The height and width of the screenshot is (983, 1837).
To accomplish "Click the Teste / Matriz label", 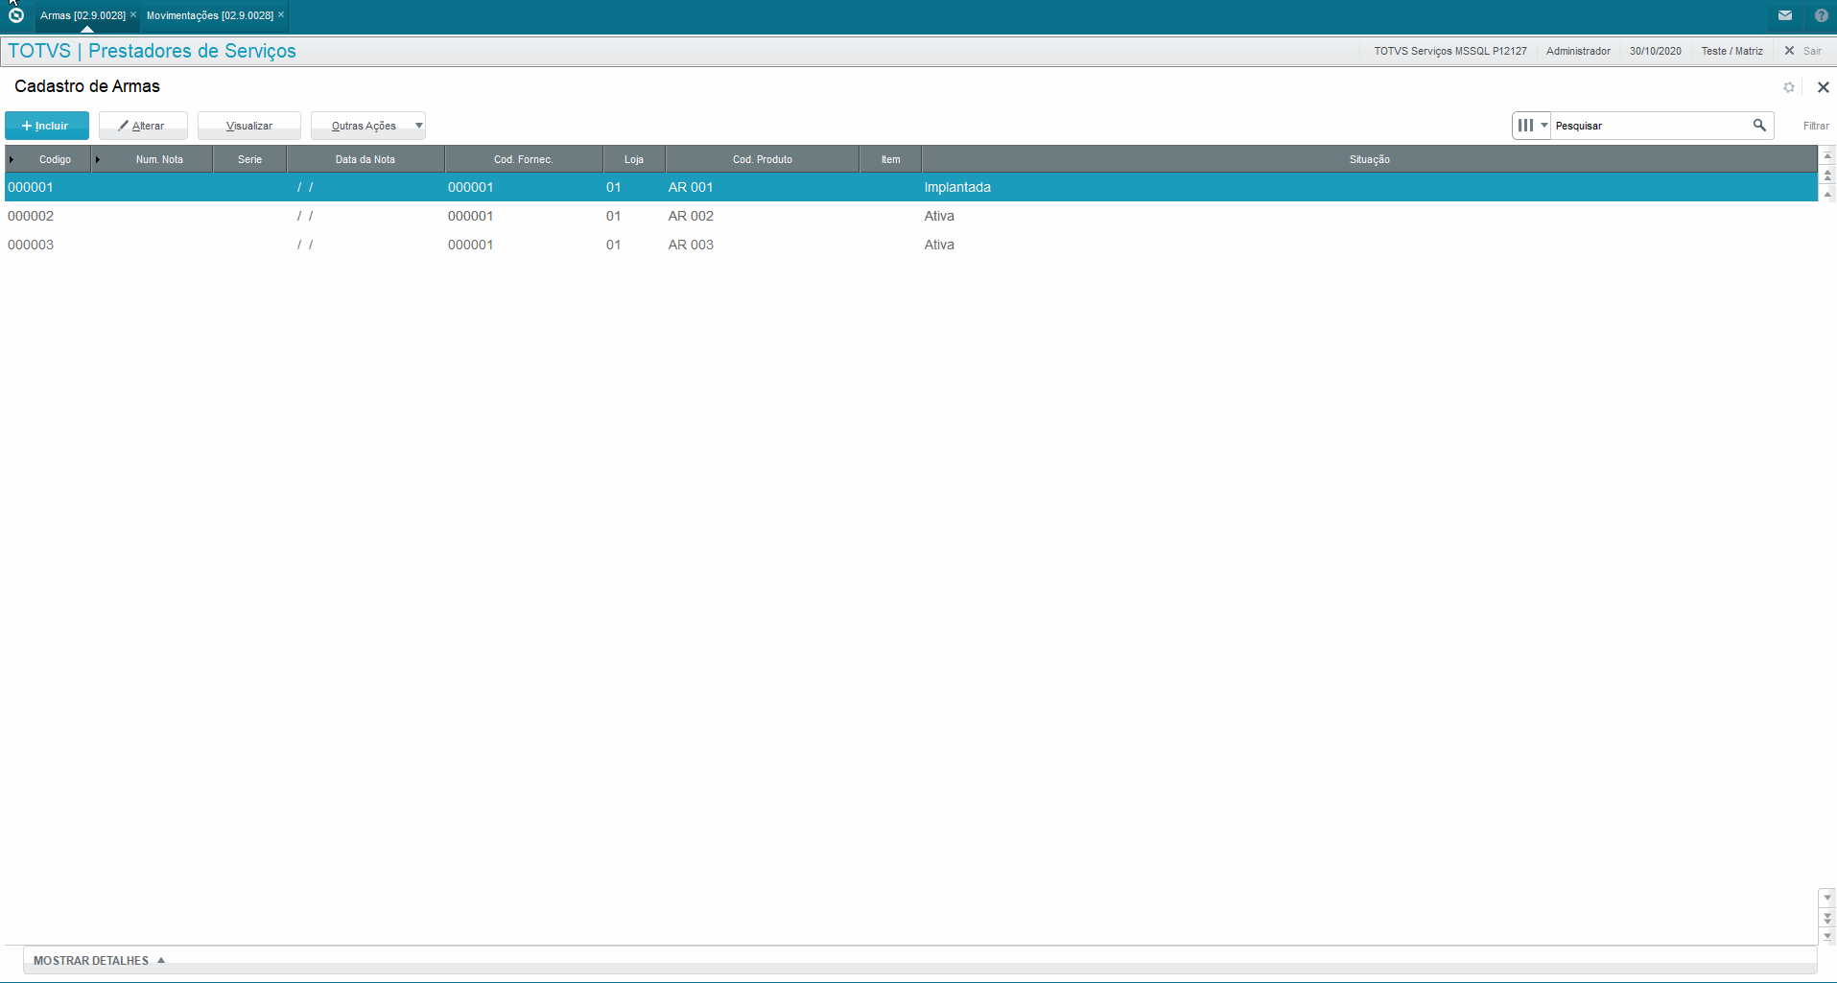I will 1731,51.
